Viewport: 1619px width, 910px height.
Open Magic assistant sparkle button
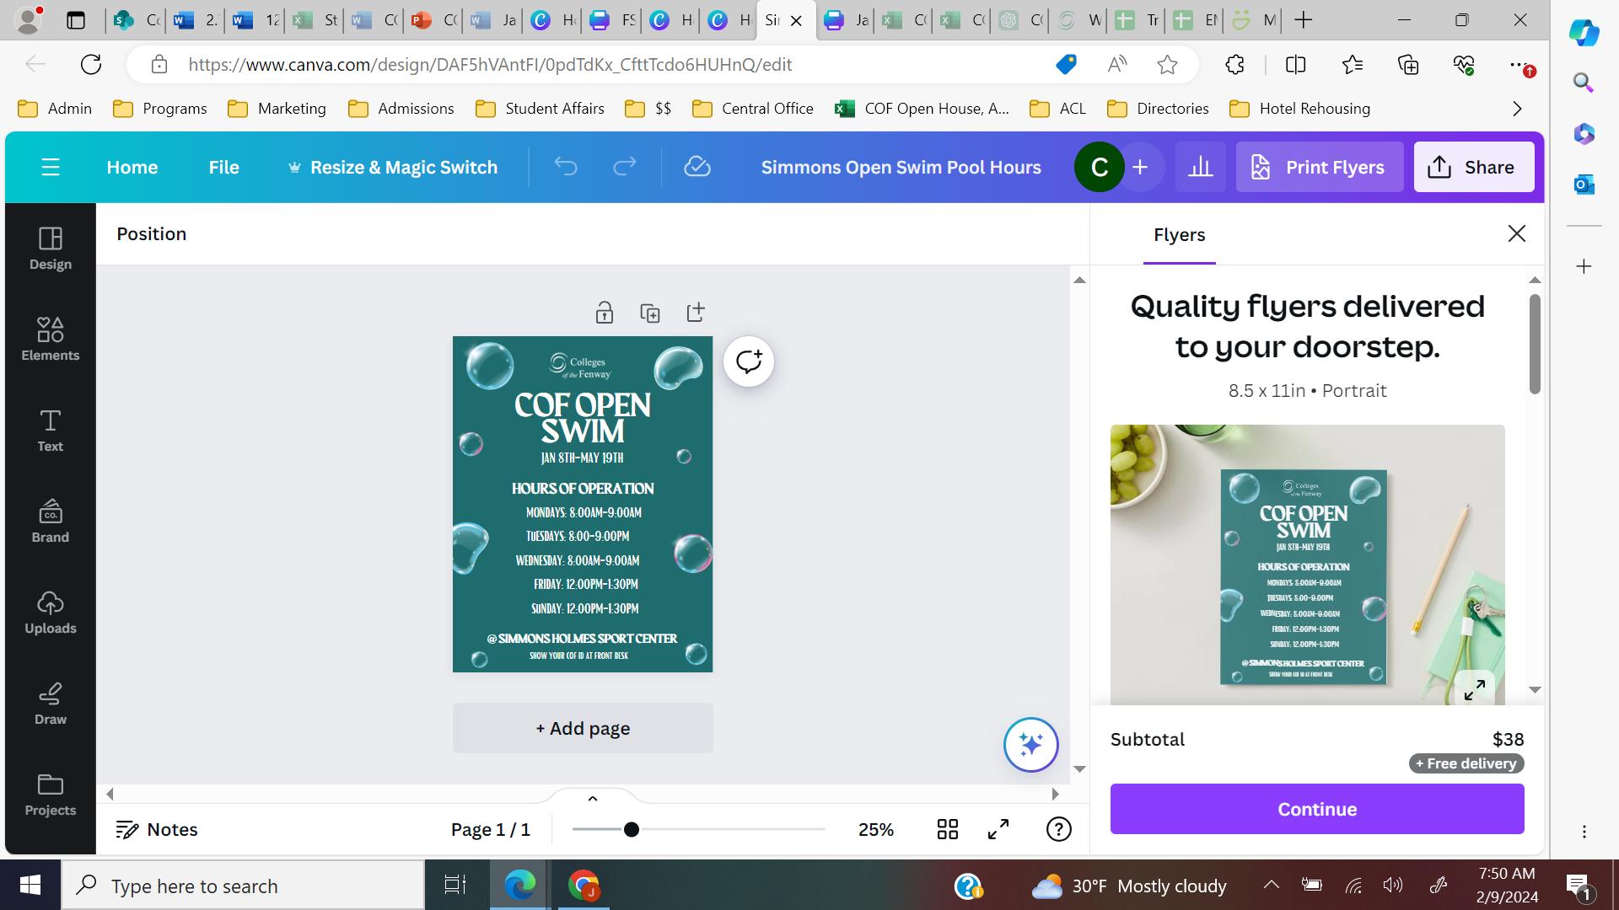[1030, 745]
